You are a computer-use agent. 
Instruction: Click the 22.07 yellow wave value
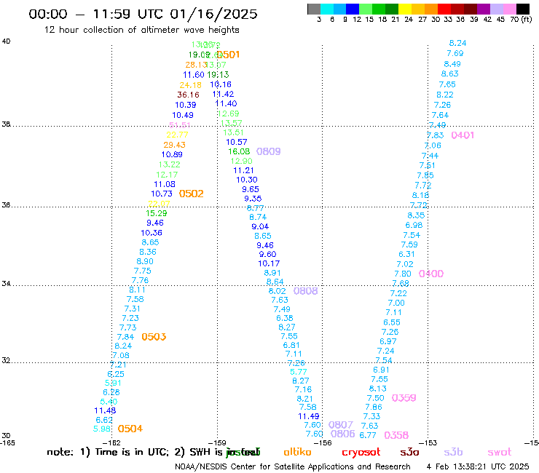click(x=159, y=204)
